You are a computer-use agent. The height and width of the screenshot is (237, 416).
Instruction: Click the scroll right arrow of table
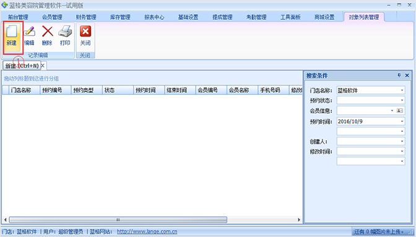tap(299, 220)
